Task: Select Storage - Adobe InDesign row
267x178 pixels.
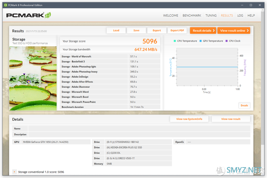Action: (x=110, y=77)
